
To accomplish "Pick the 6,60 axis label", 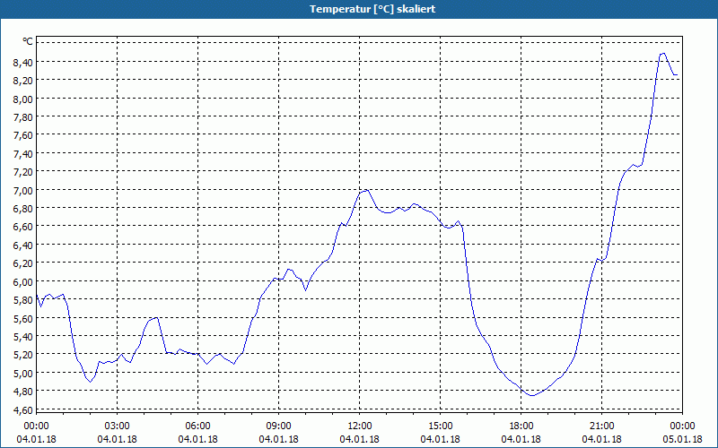I will (23, 227).
